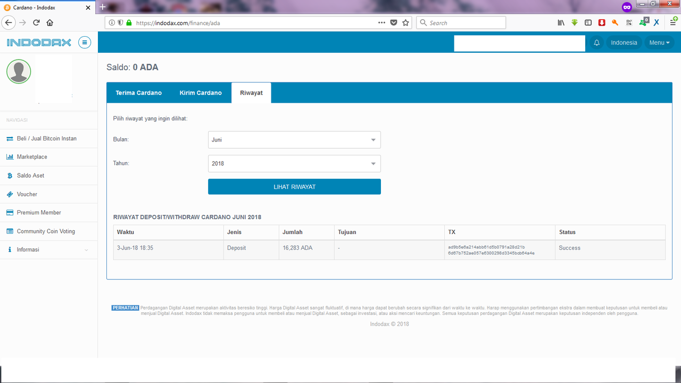This screenshot has width=681, height=383.
Task: Click the browser forward arrow
Action: tap(22, 22)
